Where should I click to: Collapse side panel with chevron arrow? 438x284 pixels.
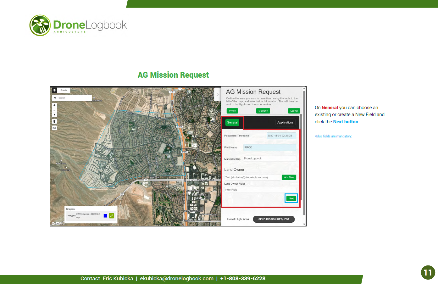217,94
